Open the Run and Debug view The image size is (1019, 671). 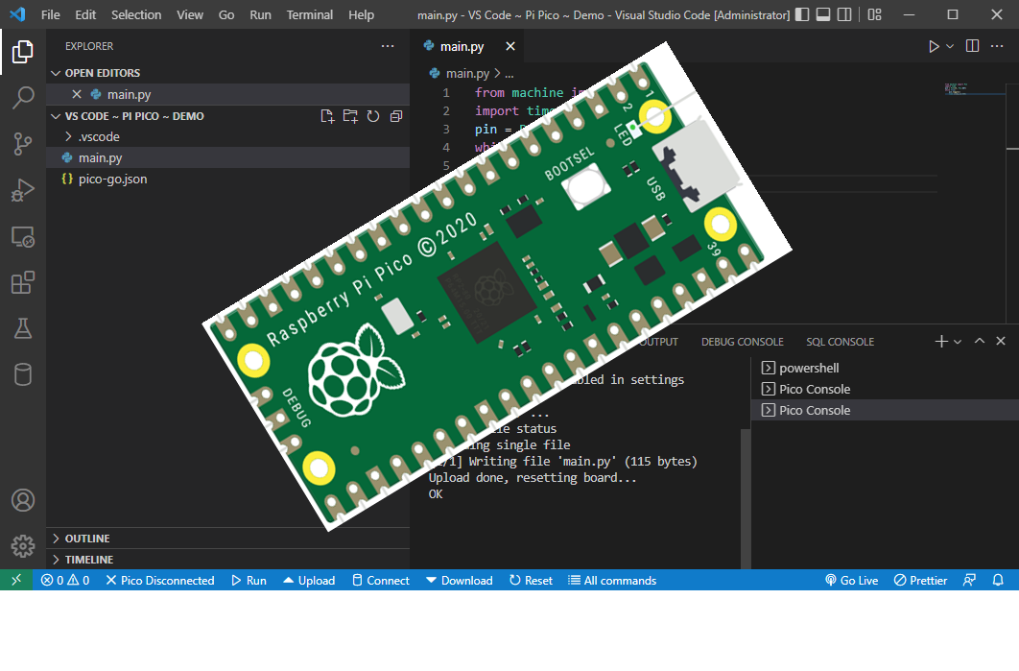pos(23,190)
